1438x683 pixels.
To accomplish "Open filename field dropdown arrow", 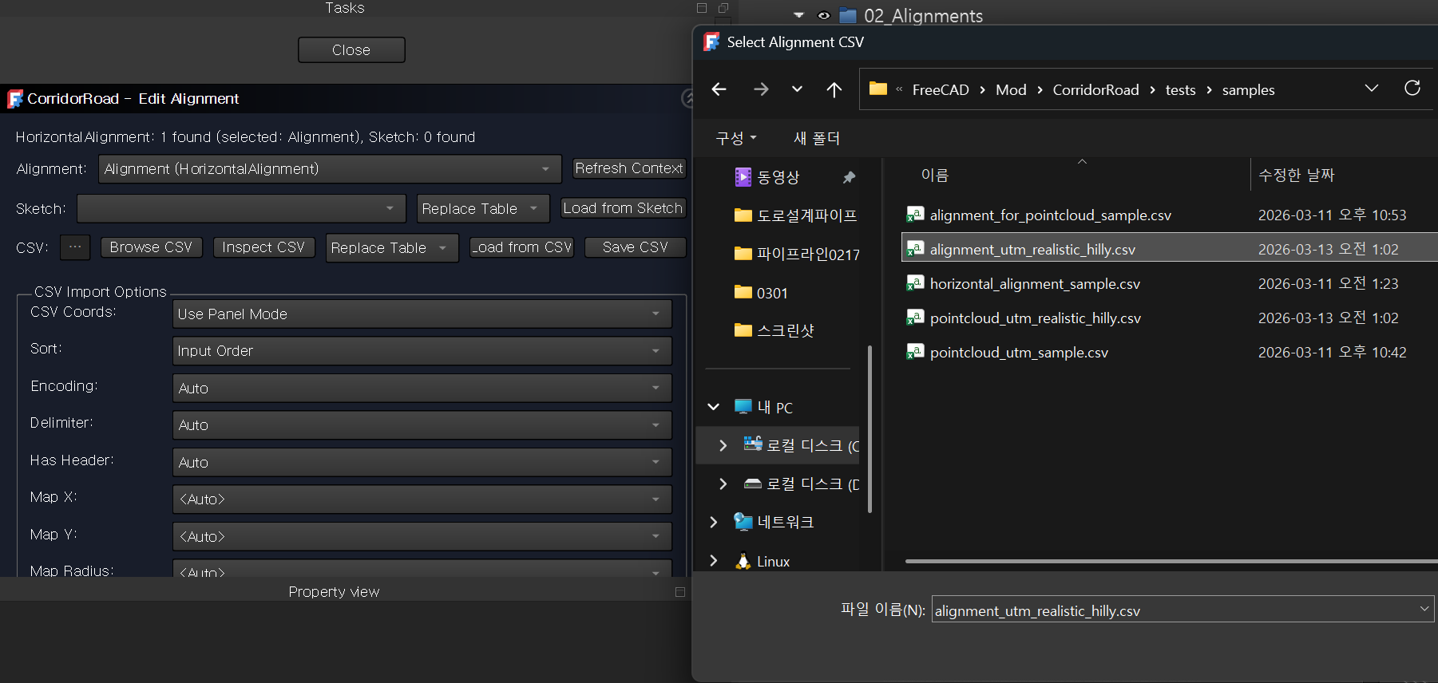I will click(x=1424, y=610).
